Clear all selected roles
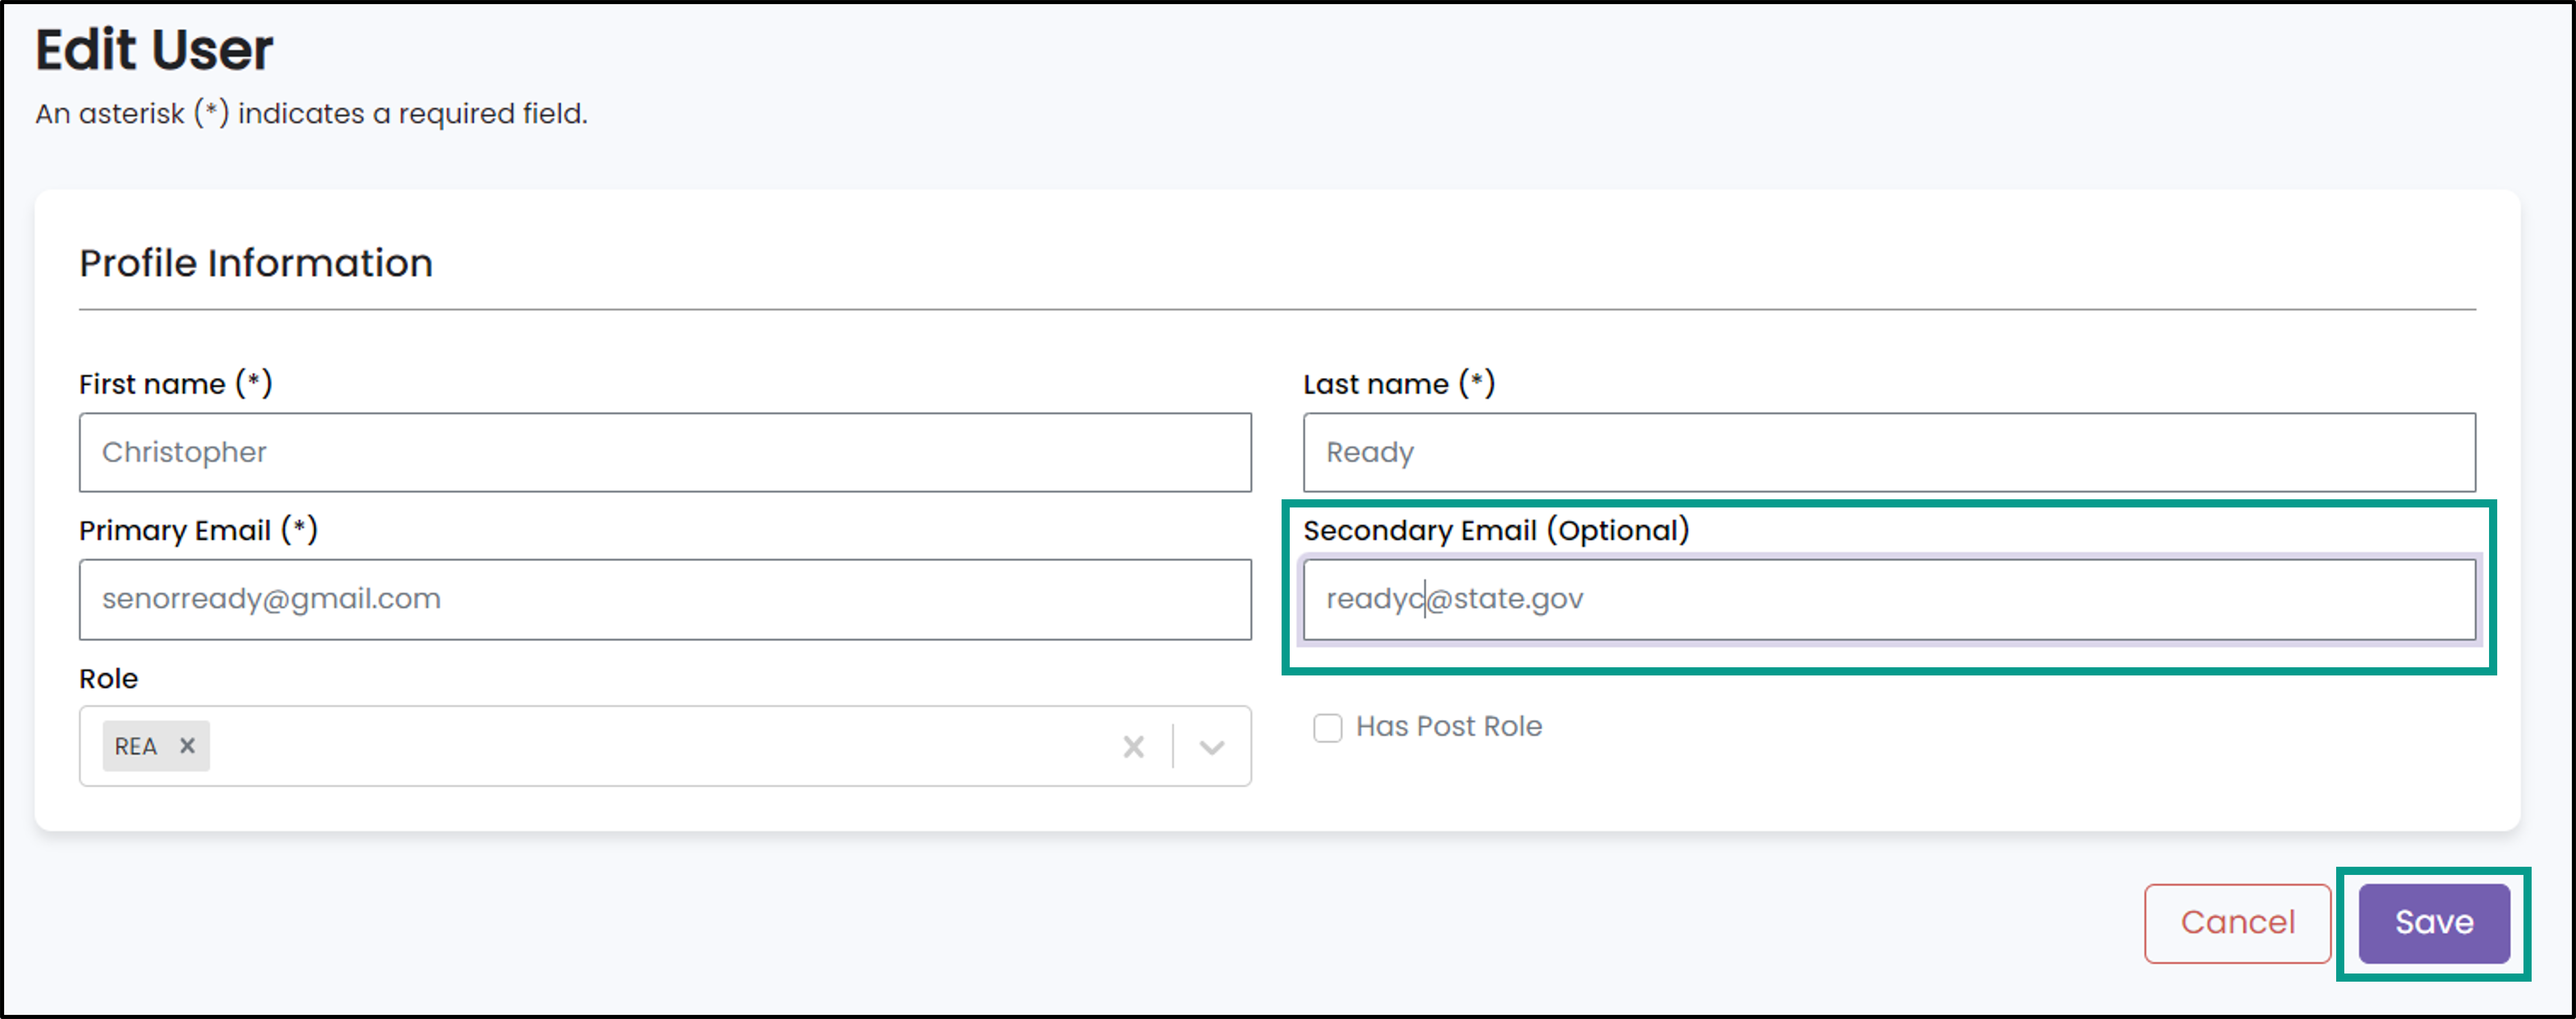Image resolution: width=2576 pixels, height=1019 pixels. pos(1133,746)
